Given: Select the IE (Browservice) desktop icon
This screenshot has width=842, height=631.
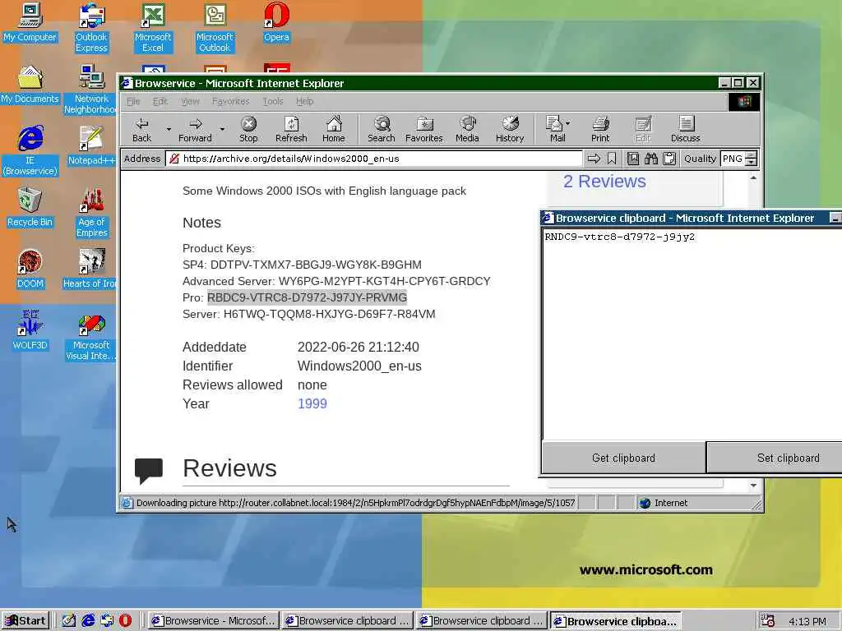Looking at the screenshot, I should [x=30, y=151].
